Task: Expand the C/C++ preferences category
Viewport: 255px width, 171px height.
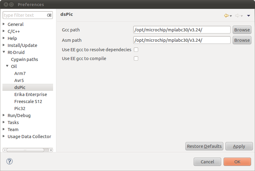Action: [4, 31]
